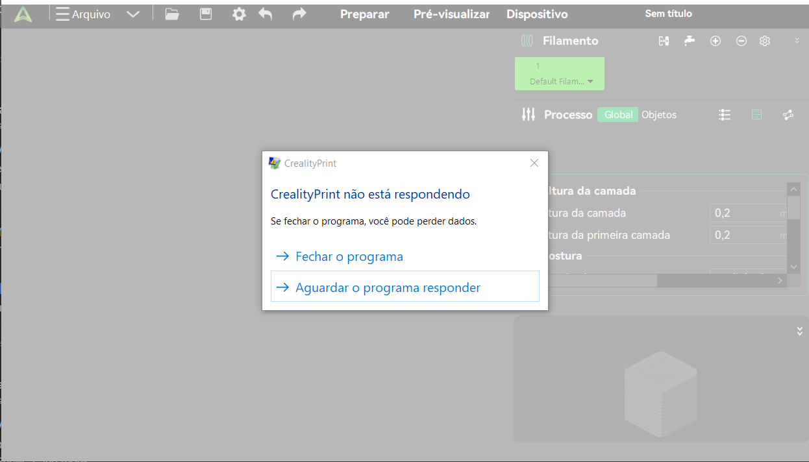The width and height of the screenshot is (809, 462).
Task: Click the filament spool icon
Action: pyautogui.click(x=527, y=41)
